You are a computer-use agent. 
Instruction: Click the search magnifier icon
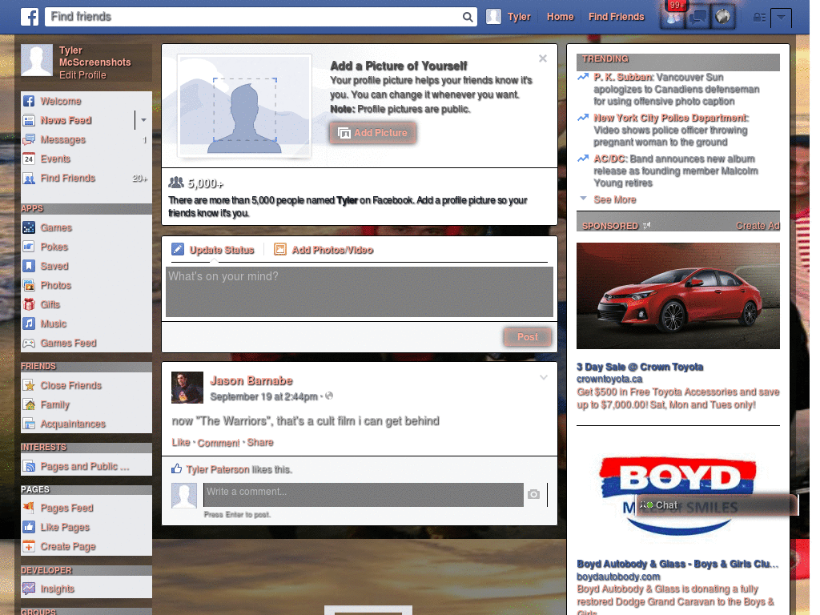(x=468, y=18)
